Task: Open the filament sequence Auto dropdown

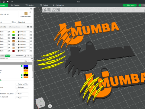Action: pyautogui.click(x=22, y=94)
